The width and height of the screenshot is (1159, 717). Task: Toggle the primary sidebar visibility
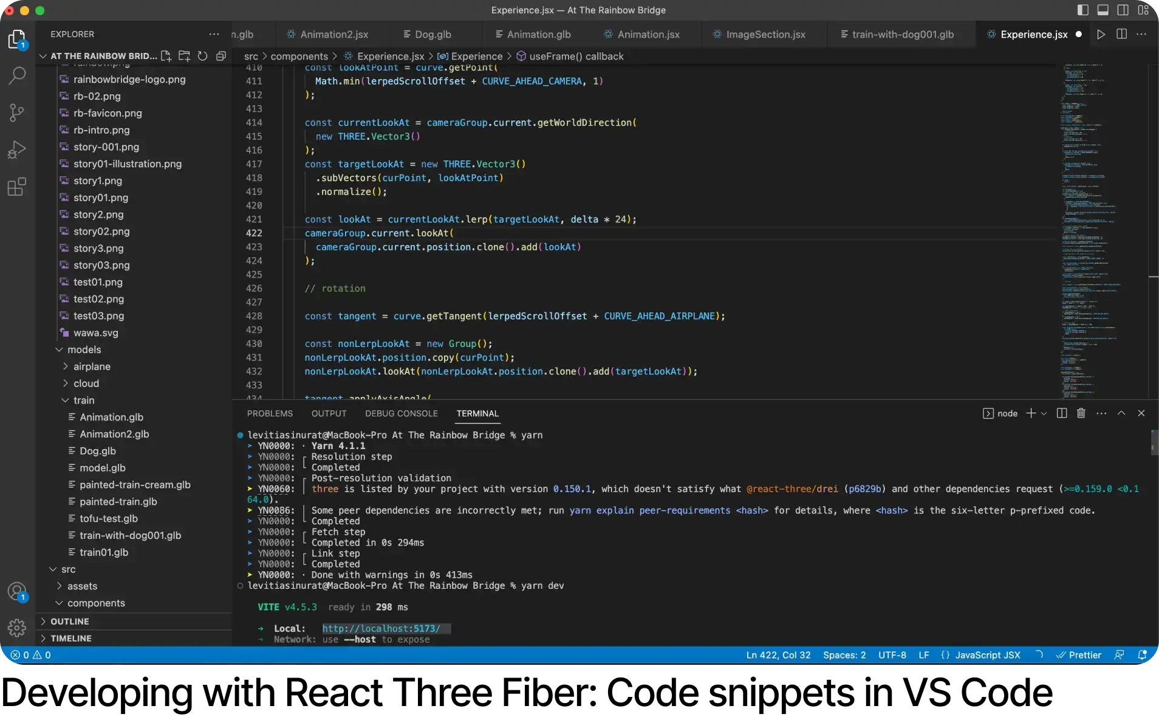click(1082, 10)
